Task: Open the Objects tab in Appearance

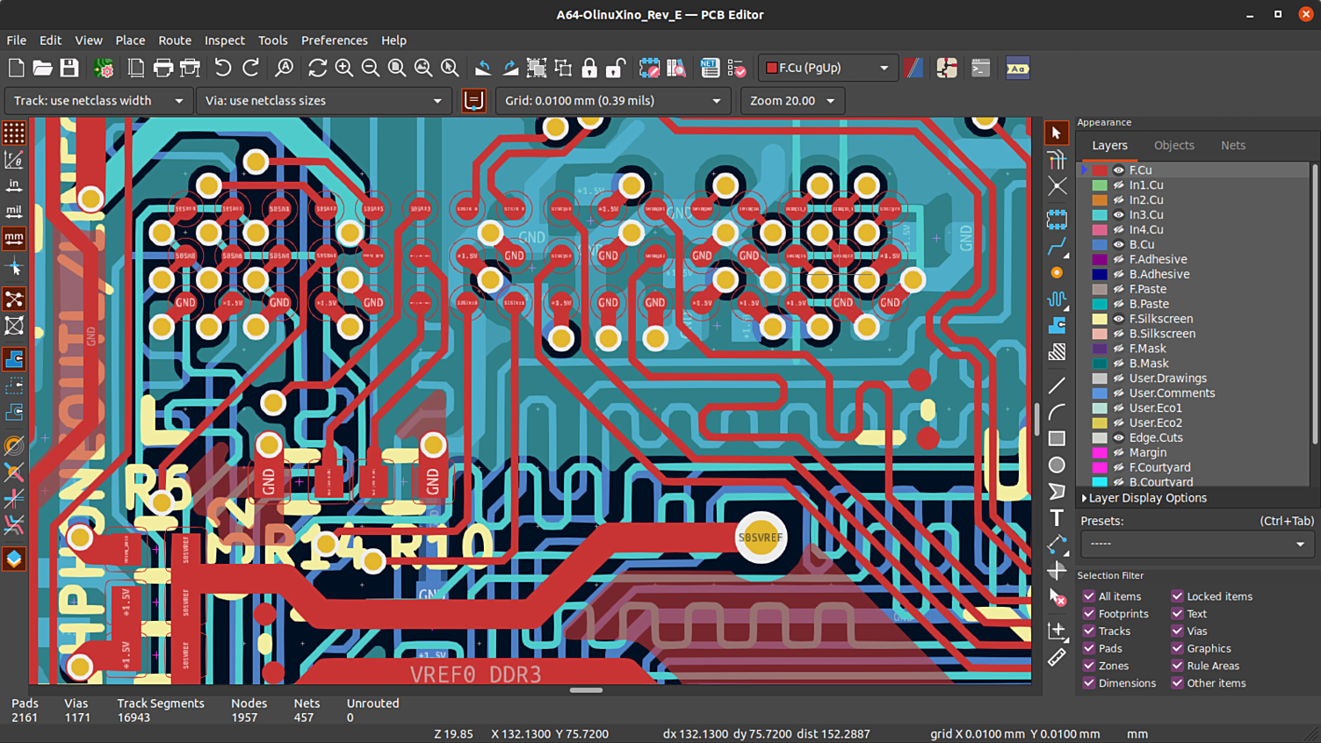Action: pyautogui.click(x=1173, y=146)
